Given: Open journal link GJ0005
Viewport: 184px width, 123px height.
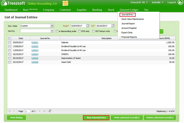Looking at the screenshot, I should pos(35,58).
